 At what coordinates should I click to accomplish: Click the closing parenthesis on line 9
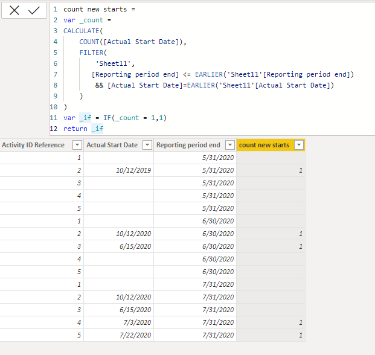82,96
